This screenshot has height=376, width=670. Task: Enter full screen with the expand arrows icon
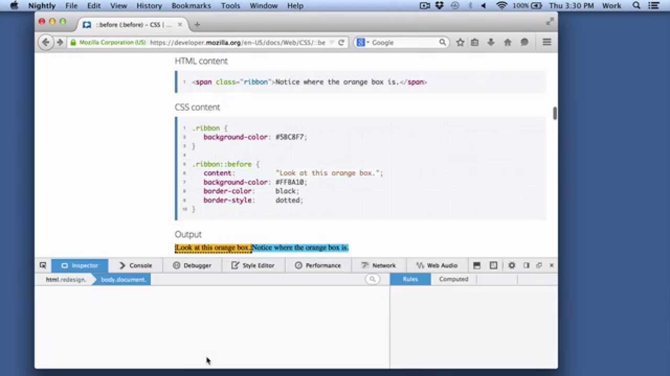[550, 21]
